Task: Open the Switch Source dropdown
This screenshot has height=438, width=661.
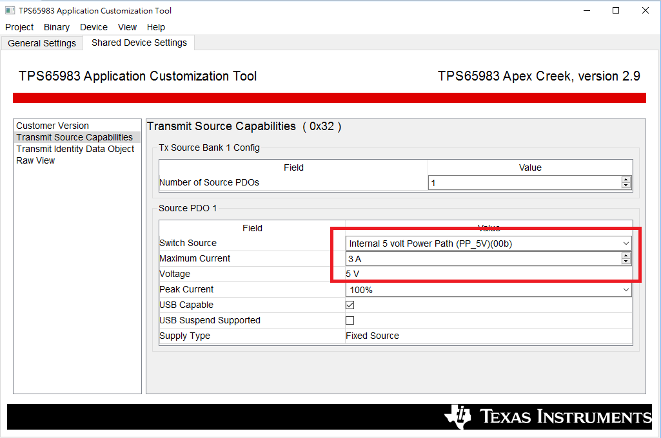Action: [488, 243]
